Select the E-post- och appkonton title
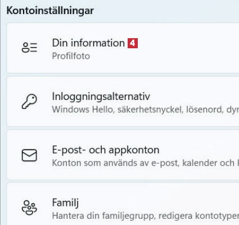This screenshot has height=225, width=239. pyautogui.click(x=106, y=150)
